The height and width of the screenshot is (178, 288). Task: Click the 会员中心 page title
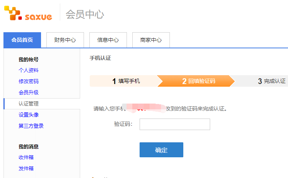pyautogui.click(x=85, y=15)
